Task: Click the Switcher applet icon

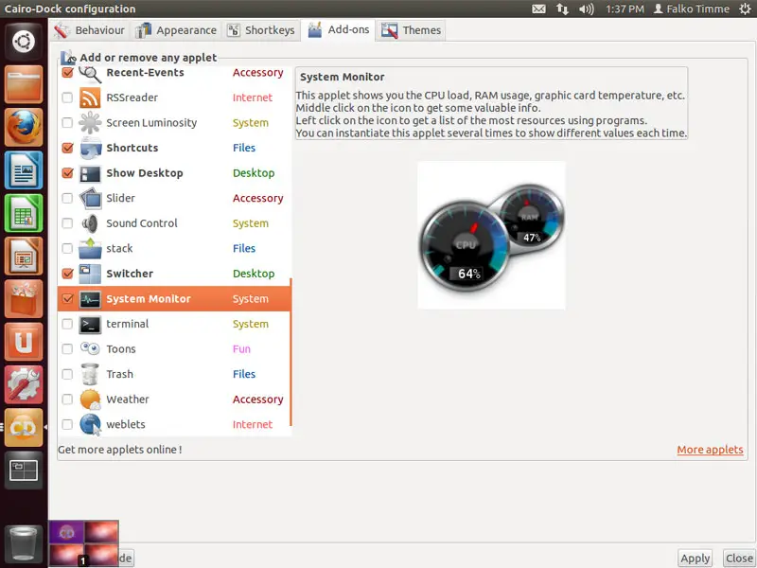Action: tap(90, 274)
